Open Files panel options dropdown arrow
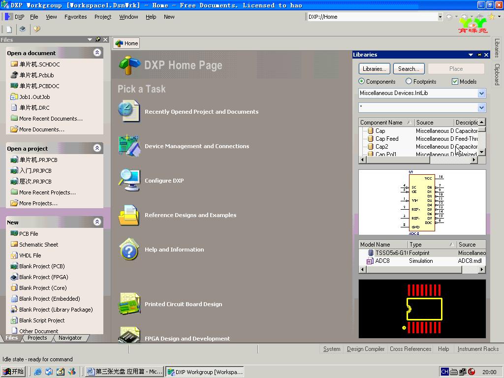Screen dimensions: 504x378 90,39
